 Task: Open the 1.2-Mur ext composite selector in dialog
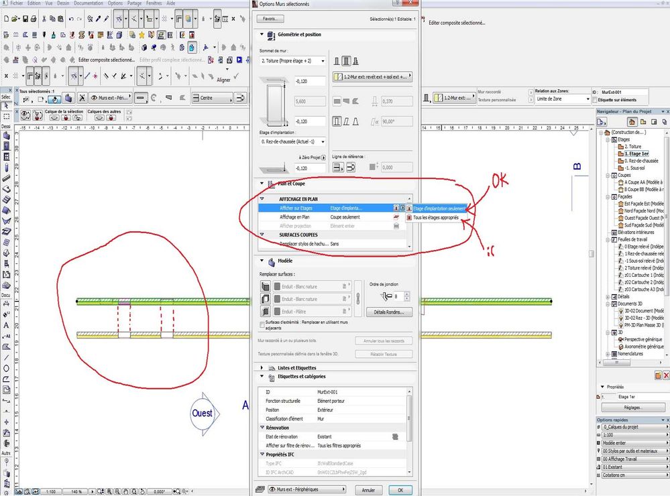coord(372,77)
